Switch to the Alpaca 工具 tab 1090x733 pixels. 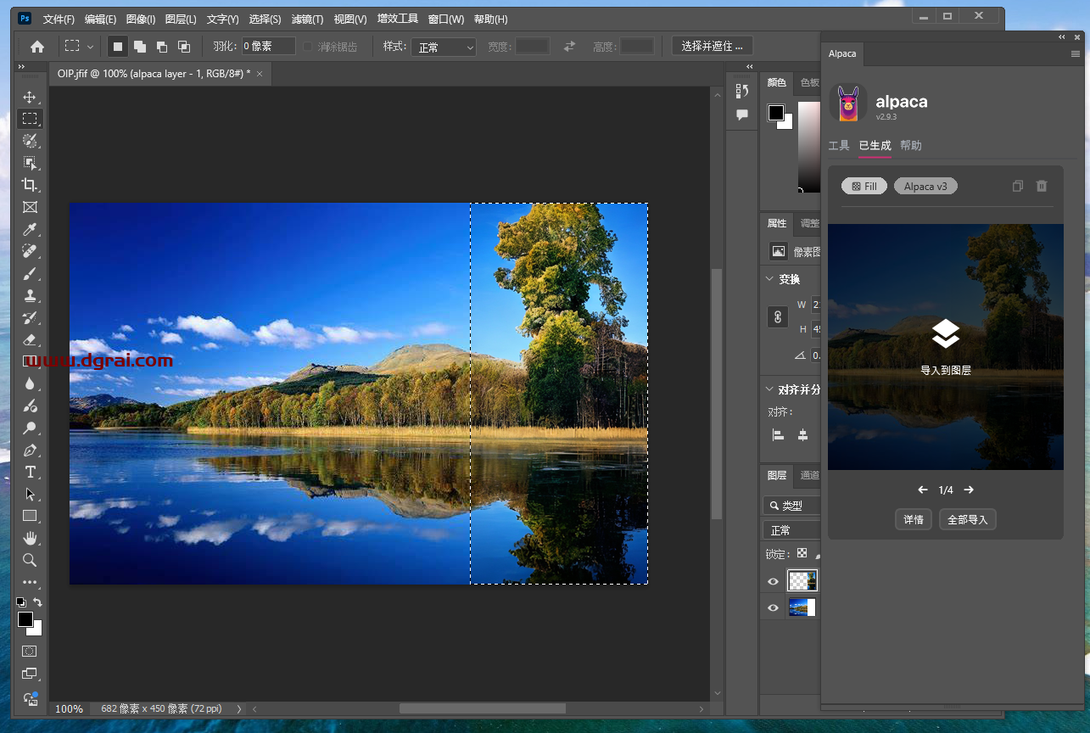pos(839,146)
